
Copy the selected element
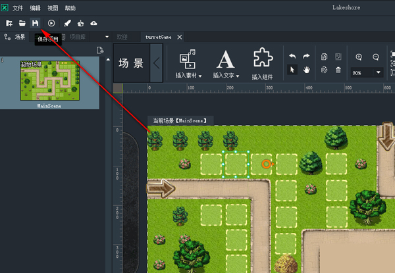point(324,57)
